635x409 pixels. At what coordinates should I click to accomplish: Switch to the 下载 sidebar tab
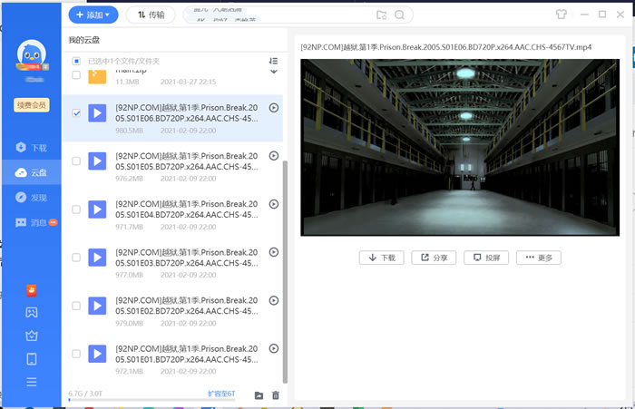pyautogui.click(x=32, y=148)
